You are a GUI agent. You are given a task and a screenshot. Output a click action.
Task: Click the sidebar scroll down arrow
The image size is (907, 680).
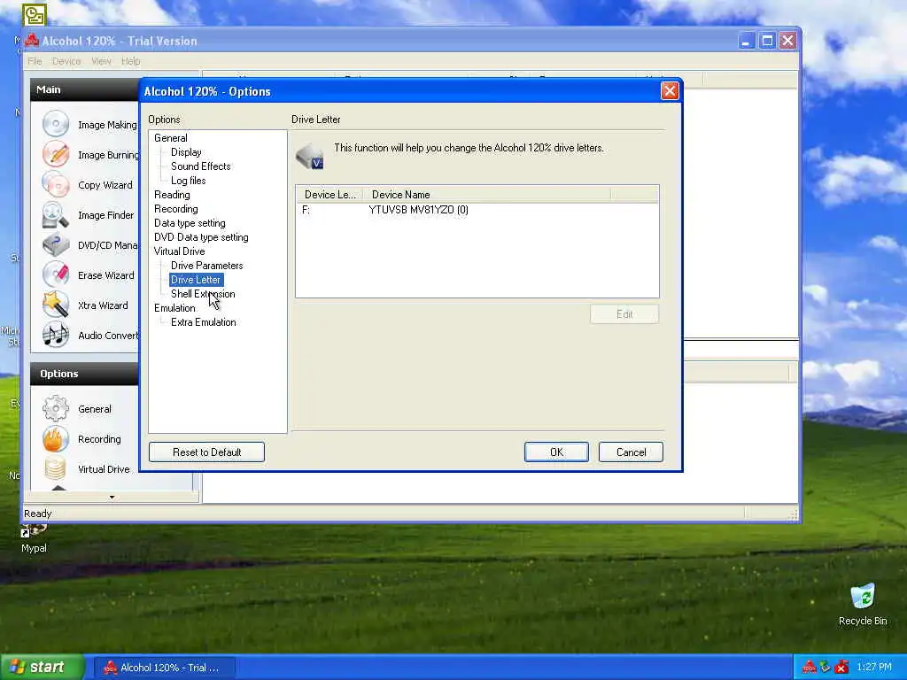[x=112, y=497]
